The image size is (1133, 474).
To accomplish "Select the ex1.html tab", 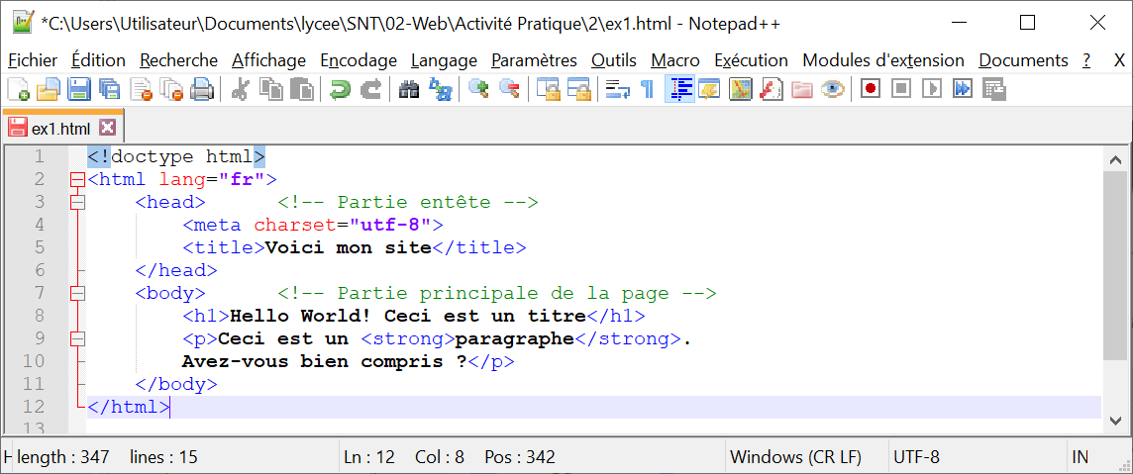I will coord(62,129).
